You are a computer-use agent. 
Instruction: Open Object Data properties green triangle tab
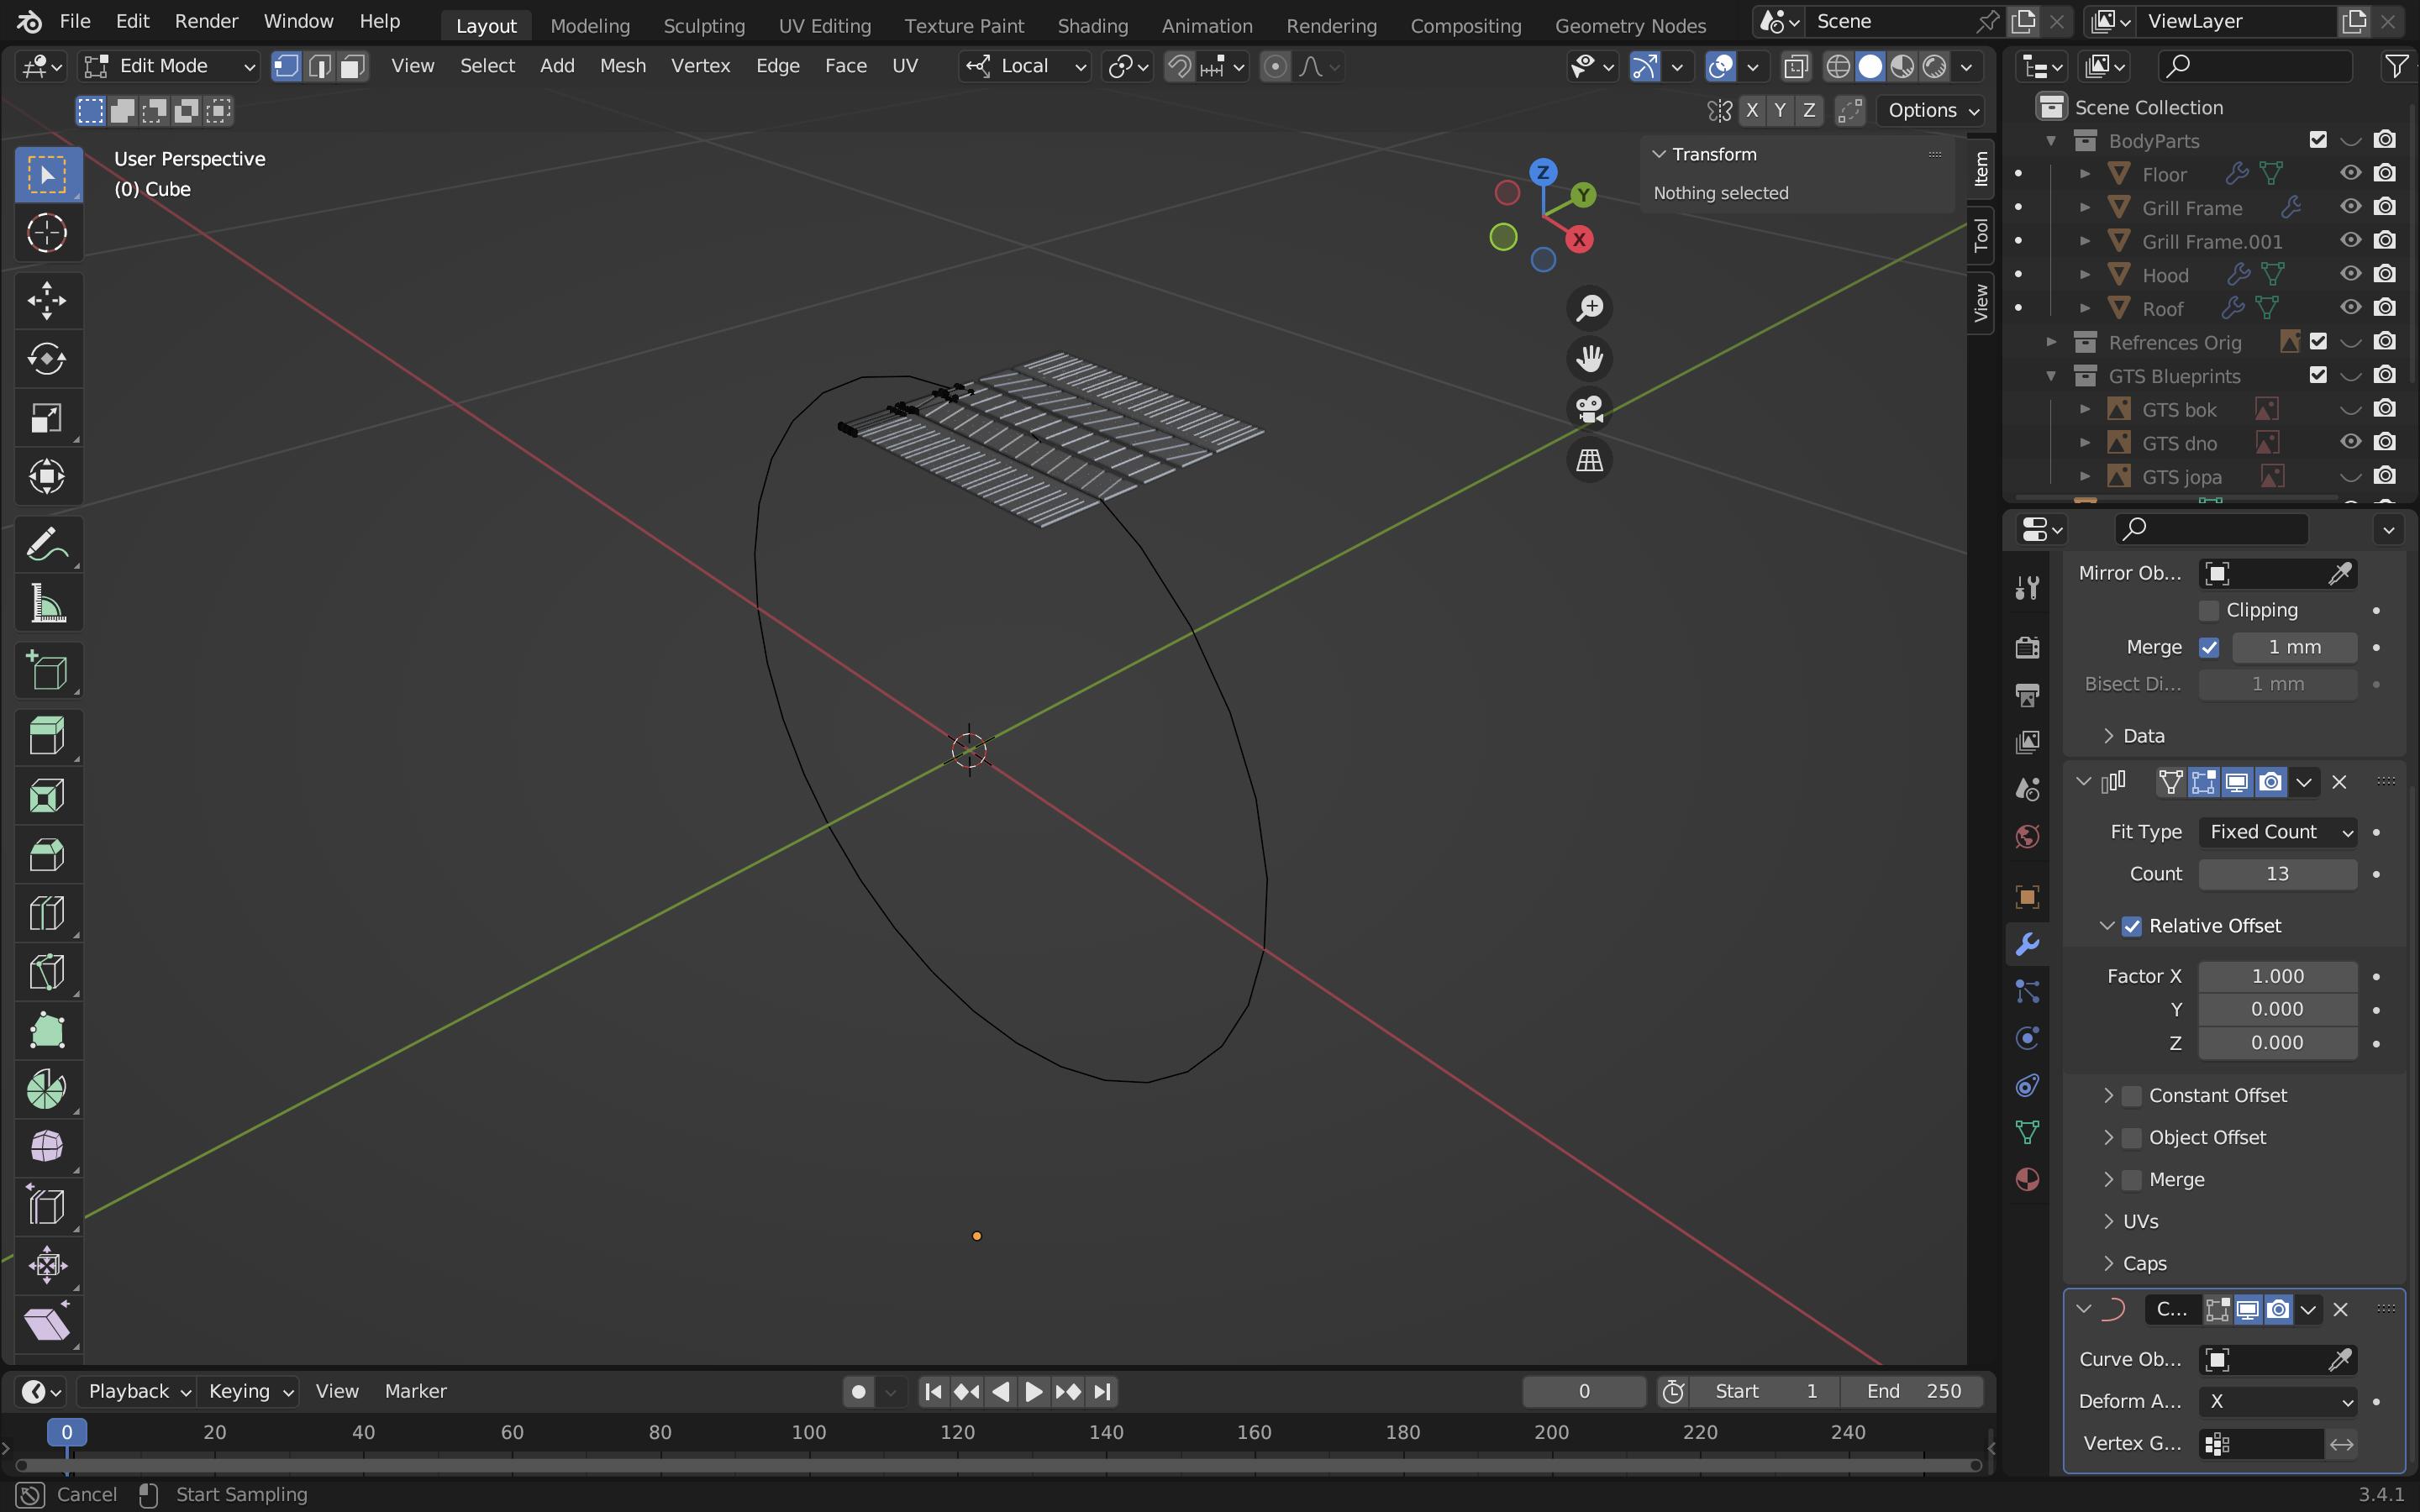tap(2027, 1132)
